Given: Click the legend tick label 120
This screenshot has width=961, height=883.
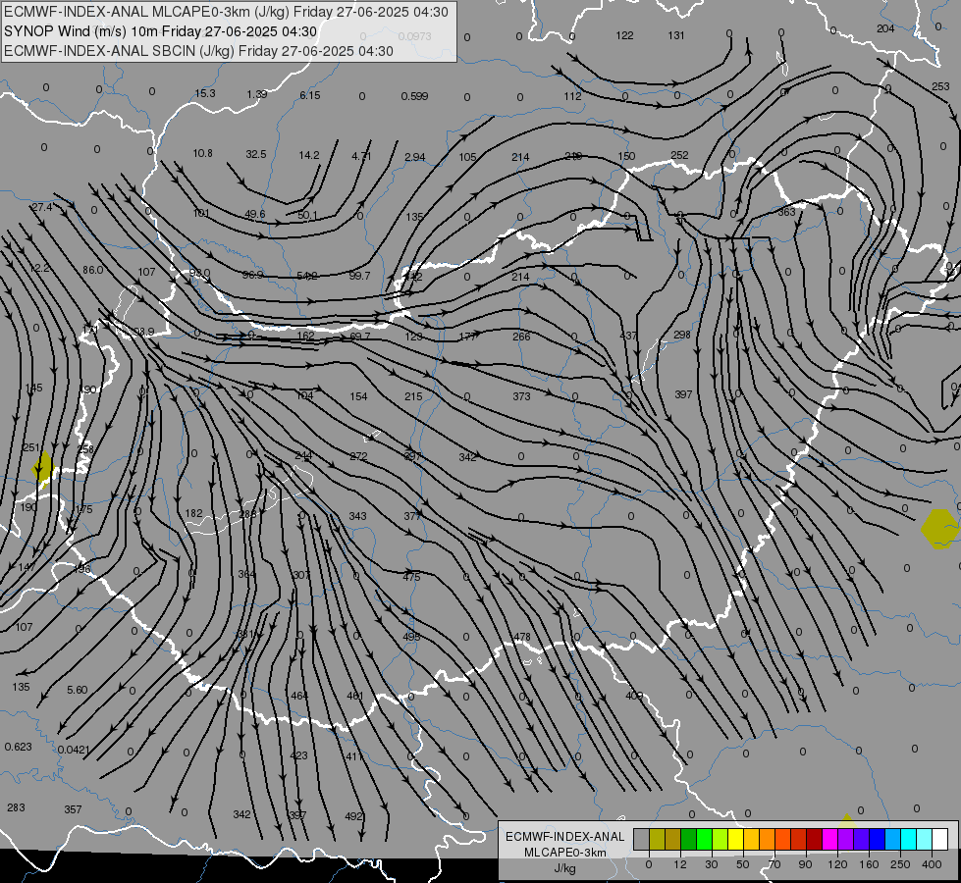Looking at the screenshot, I should click(x=837, y=864).
